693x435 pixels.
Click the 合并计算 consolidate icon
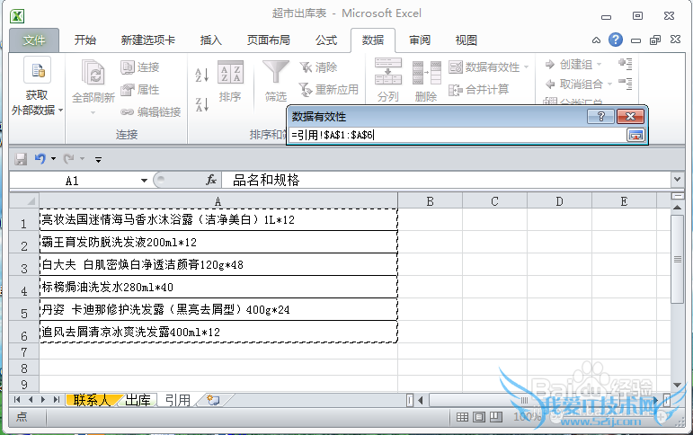point(455,90)
